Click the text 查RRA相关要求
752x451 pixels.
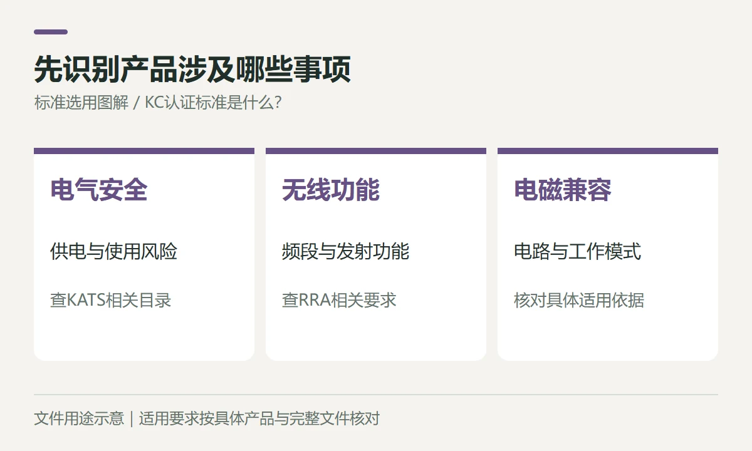tap(339, 300)
